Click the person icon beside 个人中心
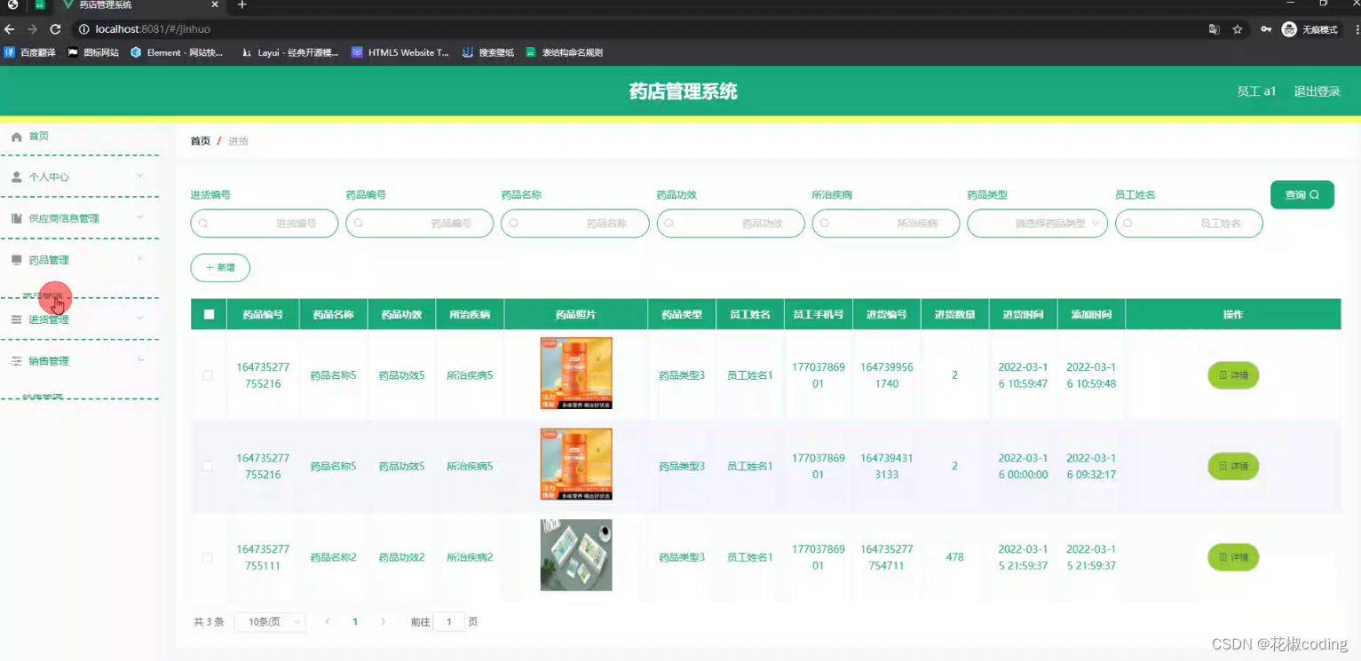 pyautogui.click(x=16, y=177)
